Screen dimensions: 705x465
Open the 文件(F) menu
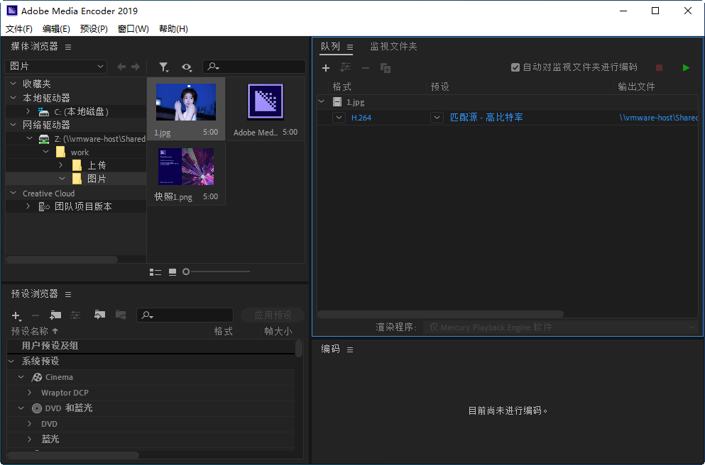coord(19,29)
